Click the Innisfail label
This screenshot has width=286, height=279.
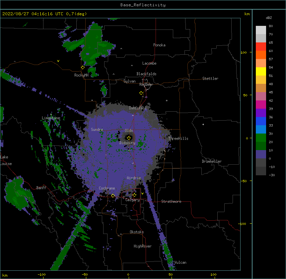point(138,108)
